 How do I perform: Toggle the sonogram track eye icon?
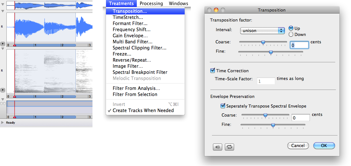click(x=3, y=91)
